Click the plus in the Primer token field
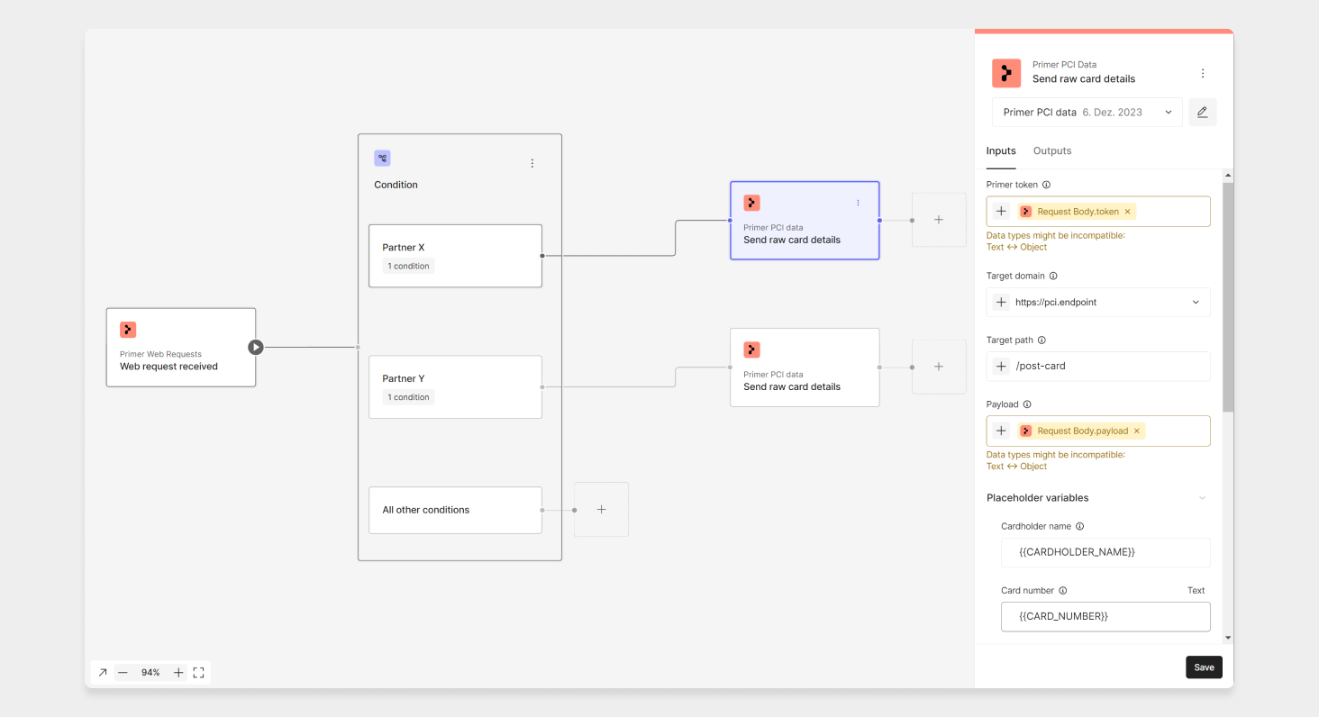 coord(1001,212)
